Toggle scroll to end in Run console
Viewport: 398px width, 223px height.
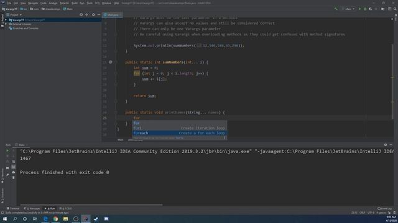click(14, 167)
